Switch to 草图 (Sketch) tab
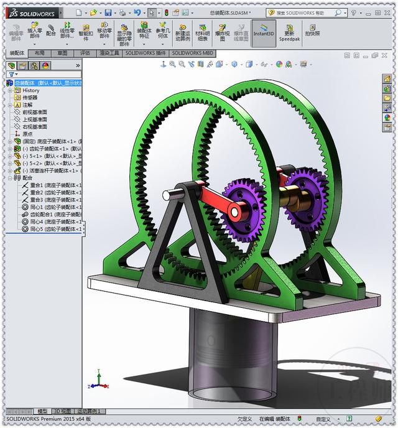Viewport: 398px width, 428px height. 62,53
